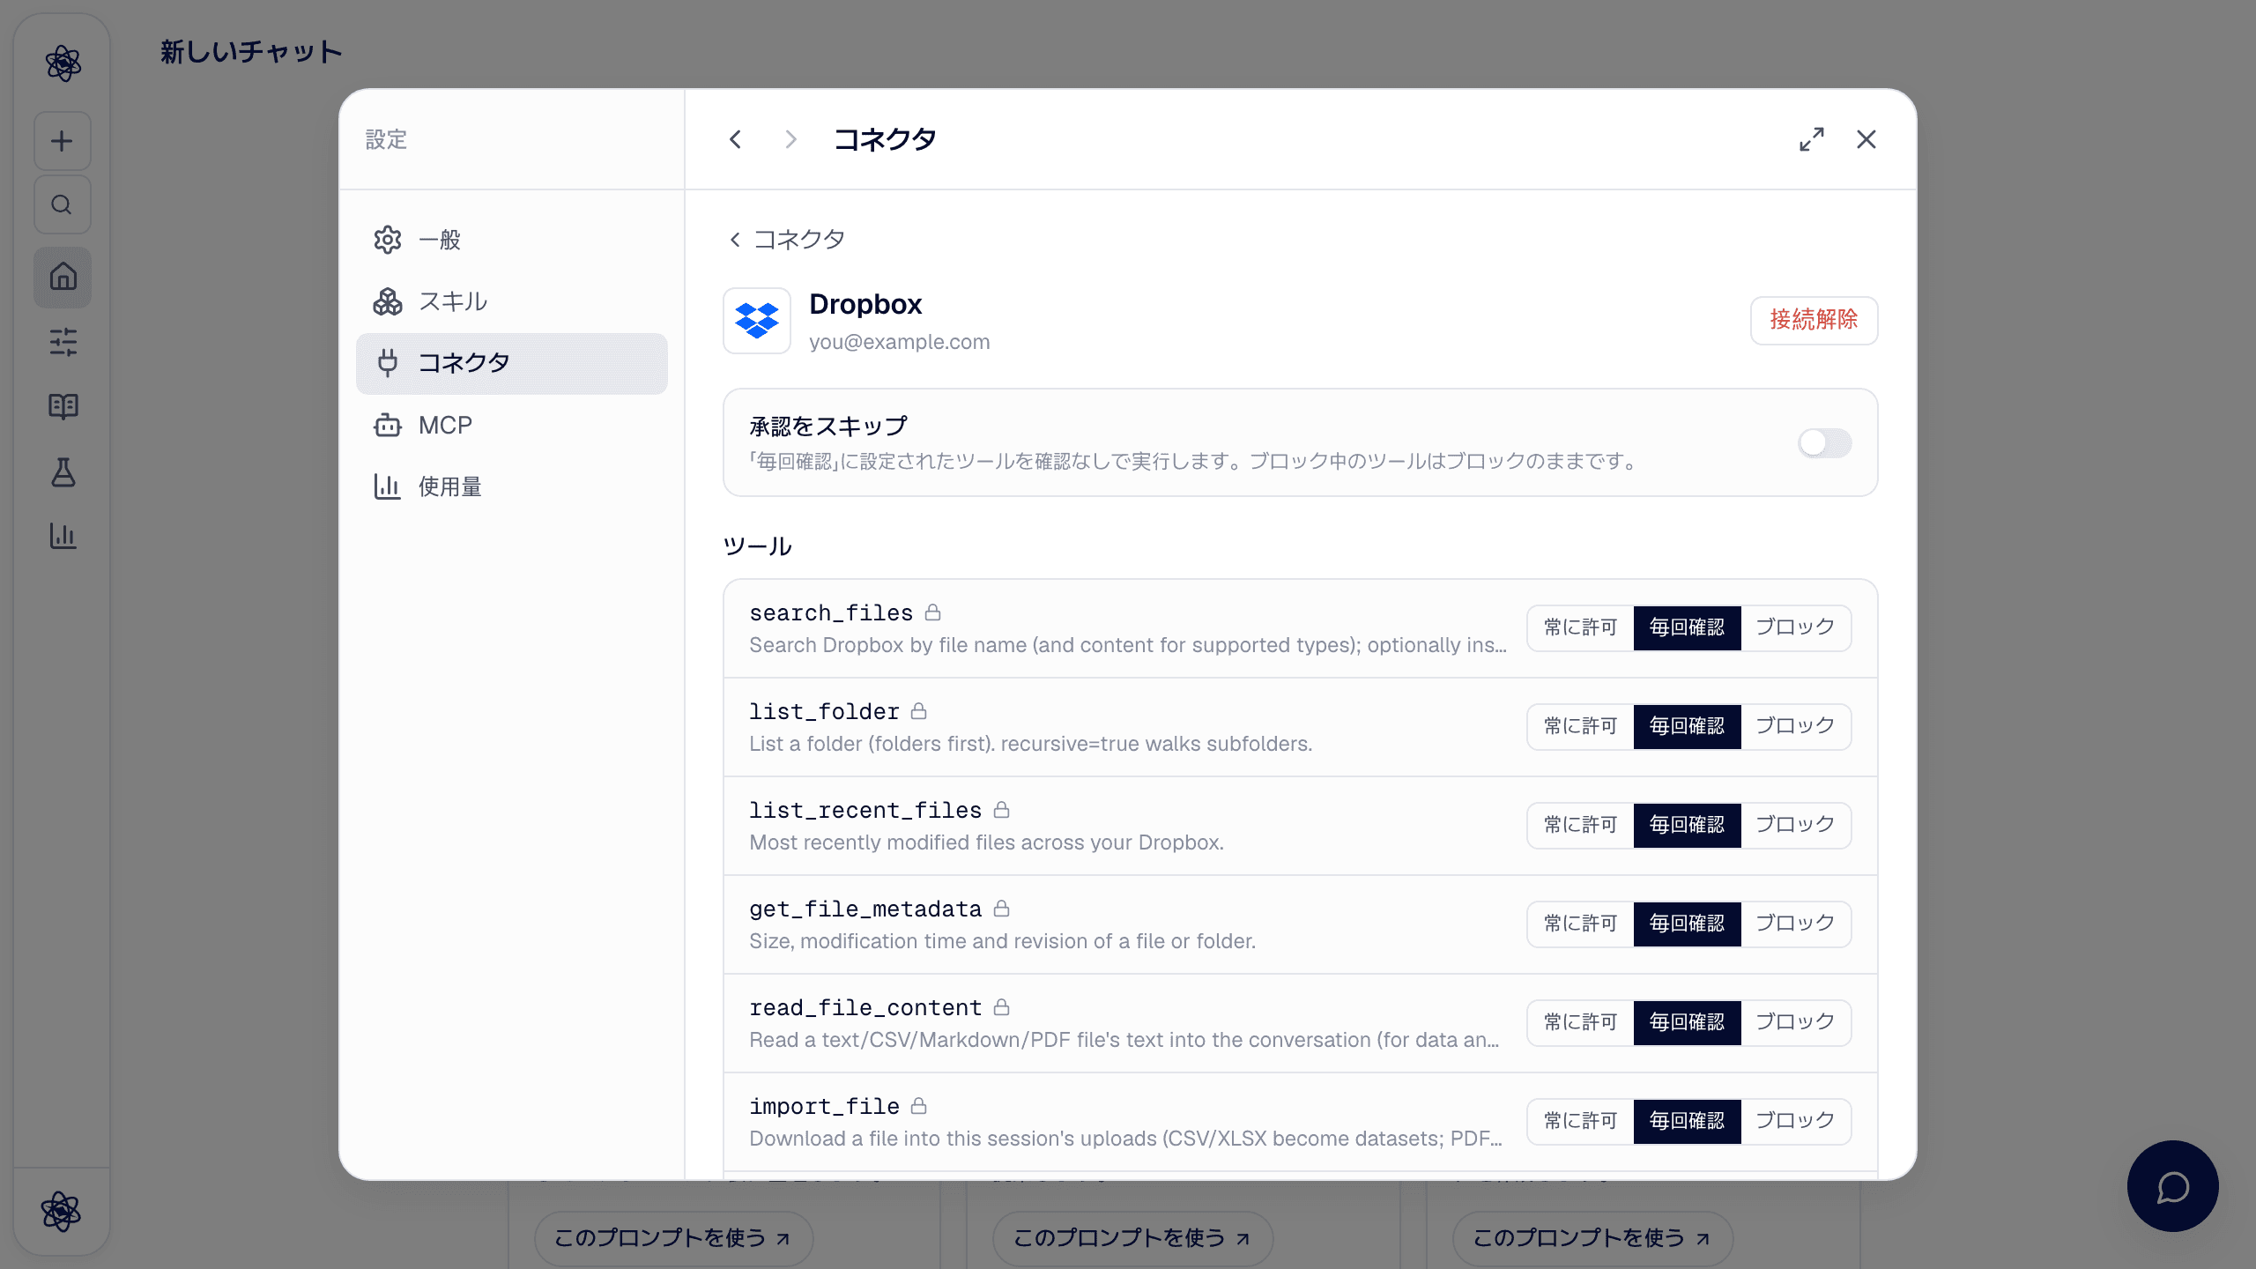Toggle the 承認をスキップ switch
The width and height of the screenshot is (2256, 1269).
coord(1824,443)
